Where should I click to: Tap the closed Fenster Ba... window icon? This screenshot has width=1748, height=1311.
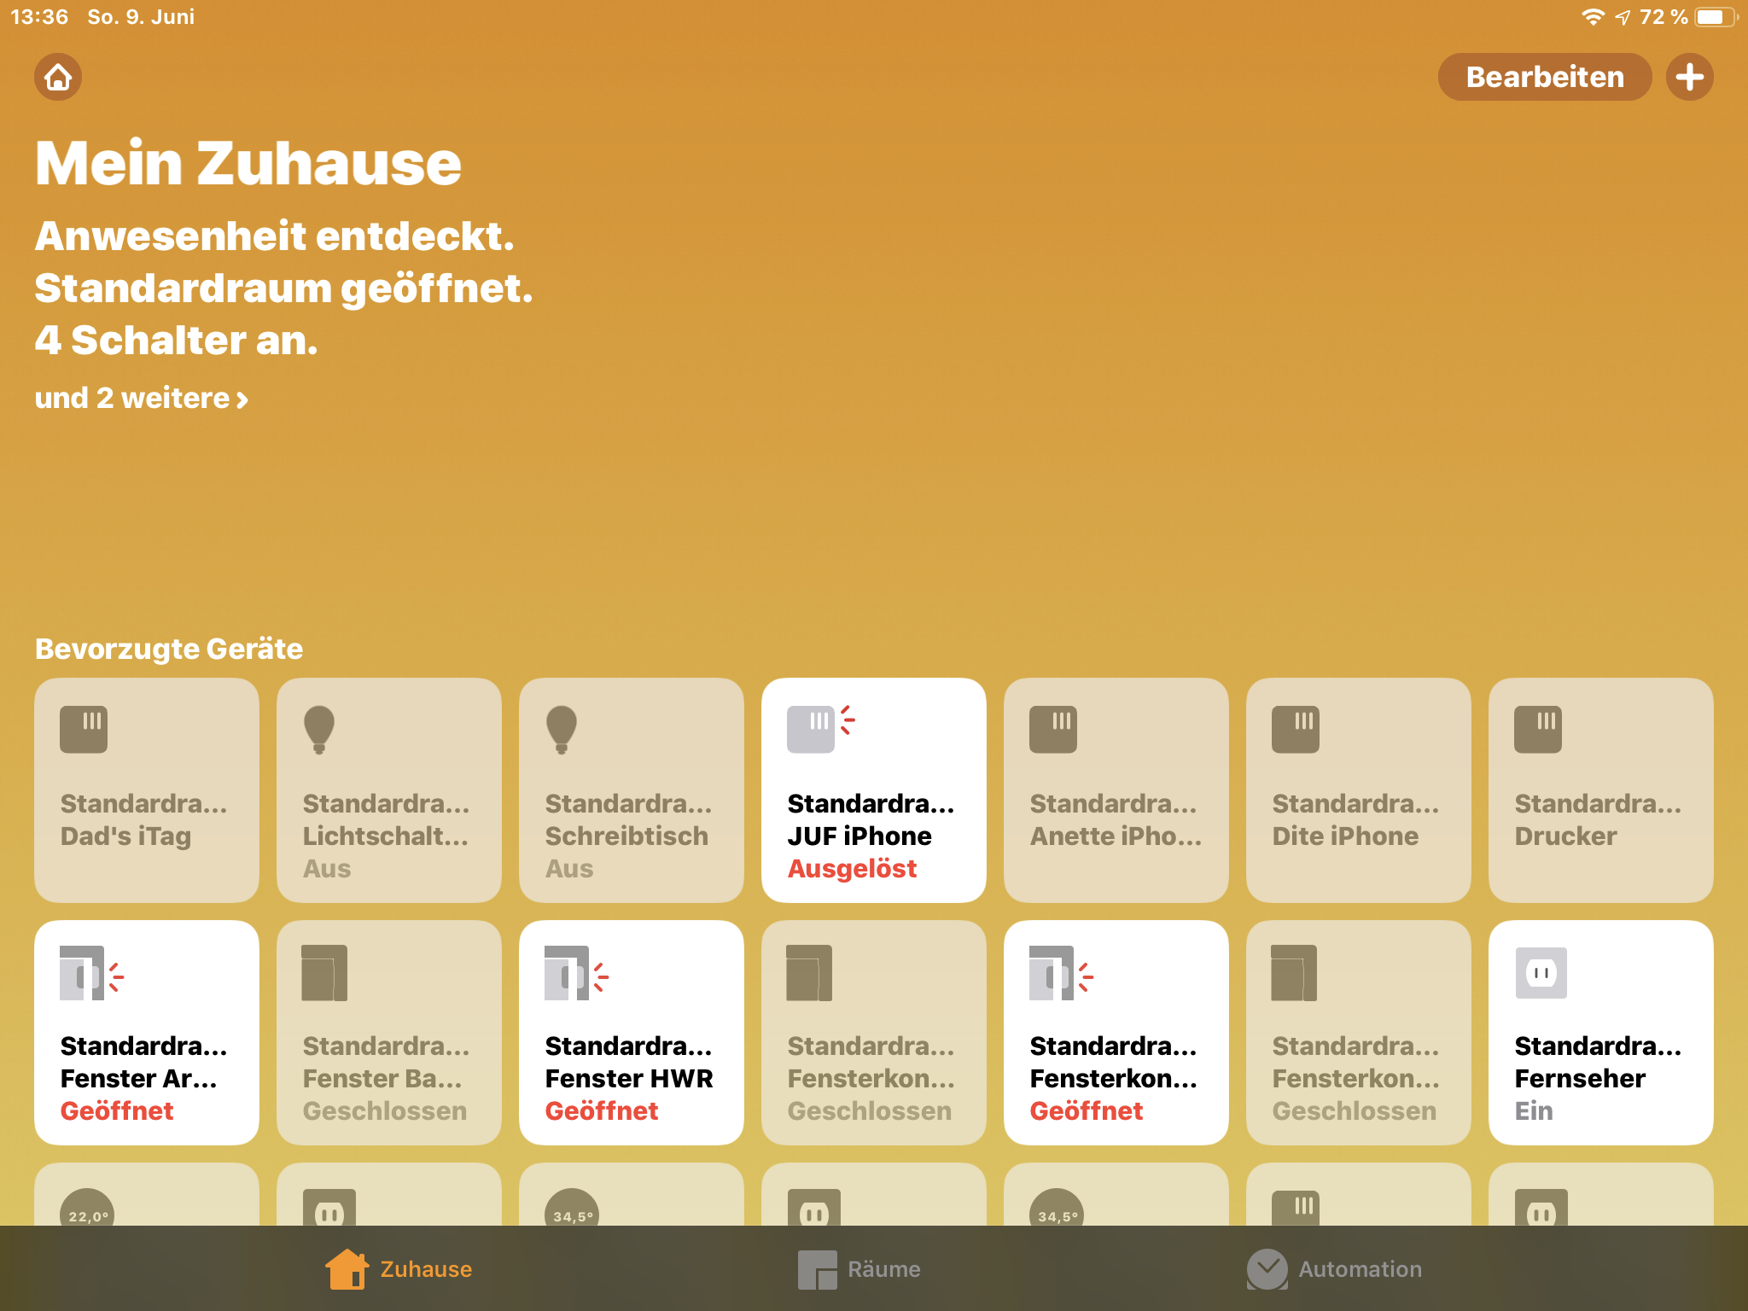[324, 973]
